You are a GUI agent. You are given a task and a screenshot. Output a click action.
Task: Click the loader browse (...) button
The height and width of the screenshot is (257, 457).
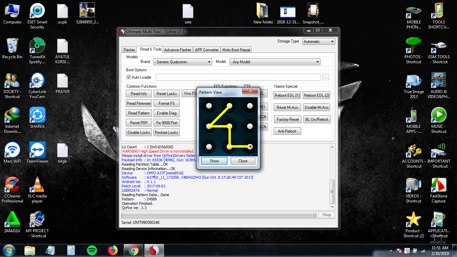coord(326,77)
